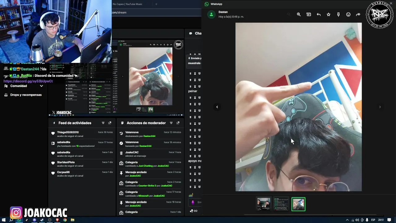React with emoji to the photo
396x223 pixels.
point(348,15)
